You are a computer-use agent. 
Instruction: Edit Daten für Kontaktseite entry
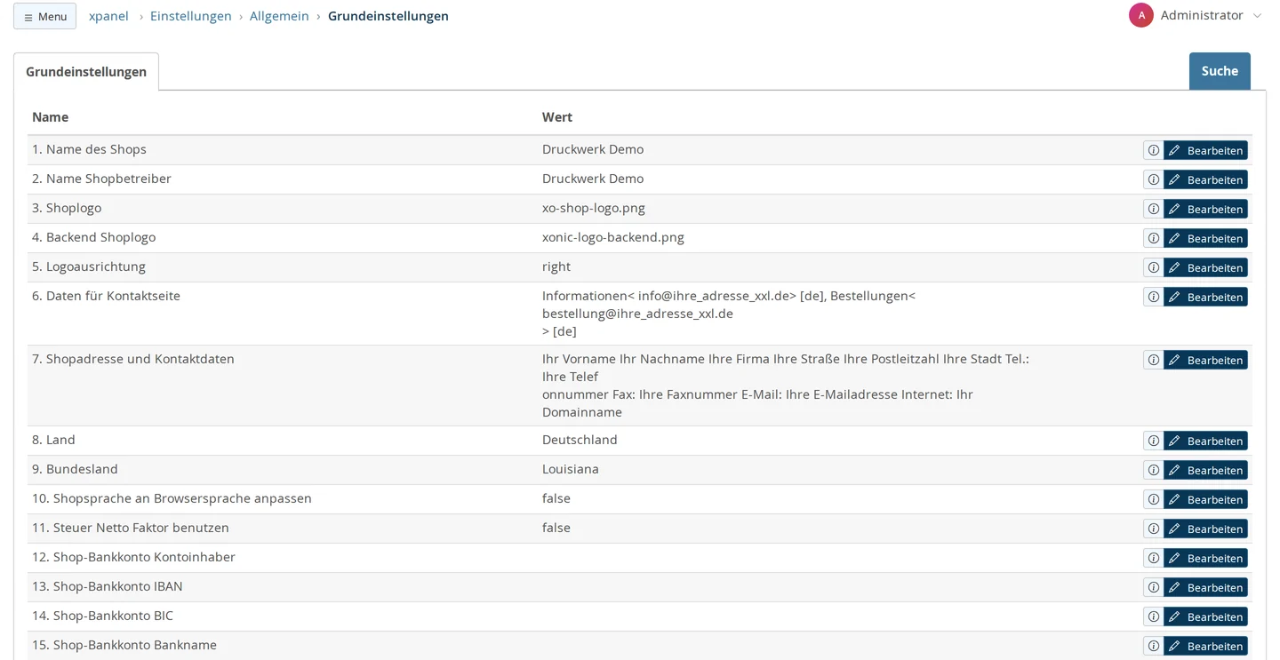pyautogui.click(x=1205, y=297)
